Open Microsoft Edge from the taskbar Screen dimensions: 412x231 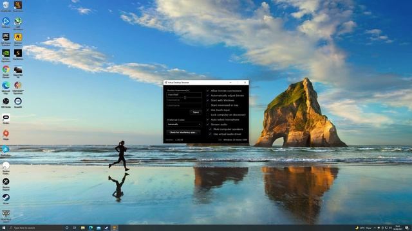pos(91,228)
